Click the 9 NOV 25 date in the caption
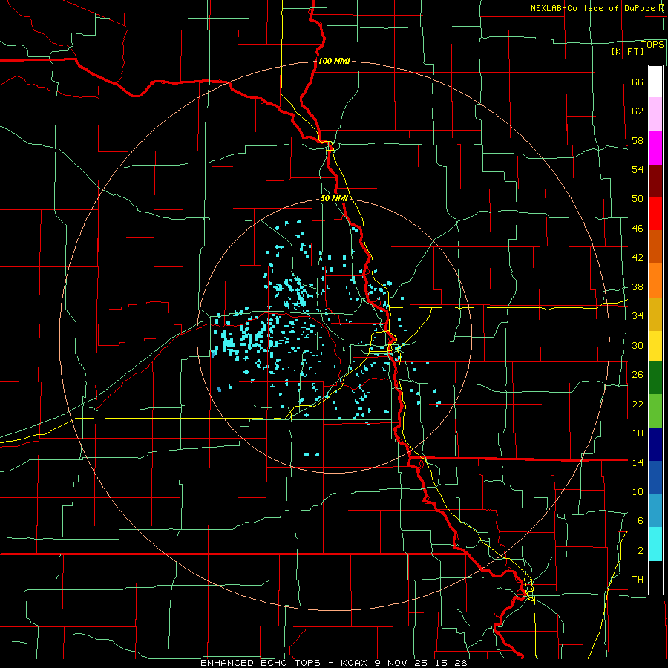668x668 pixels. (x=402, y=663)
